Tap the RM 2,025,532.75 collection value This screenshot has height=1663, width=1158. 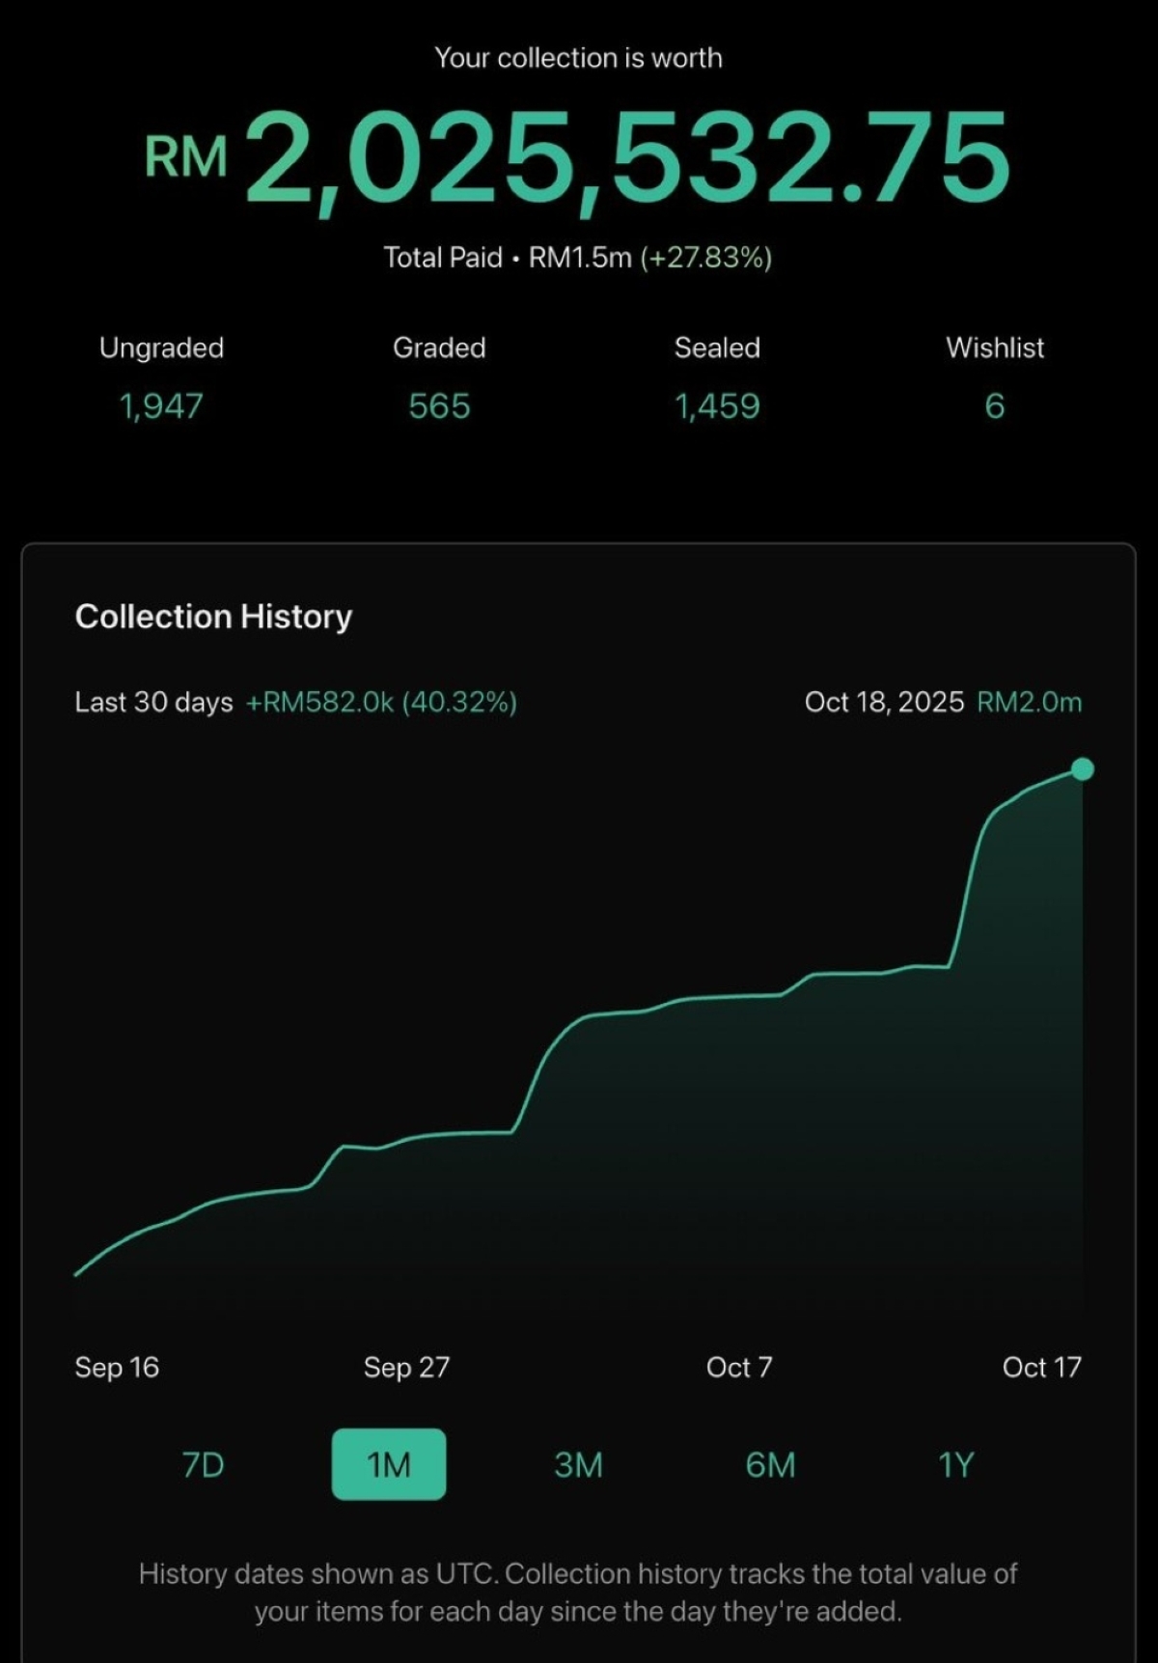click(x=579, y=157)
